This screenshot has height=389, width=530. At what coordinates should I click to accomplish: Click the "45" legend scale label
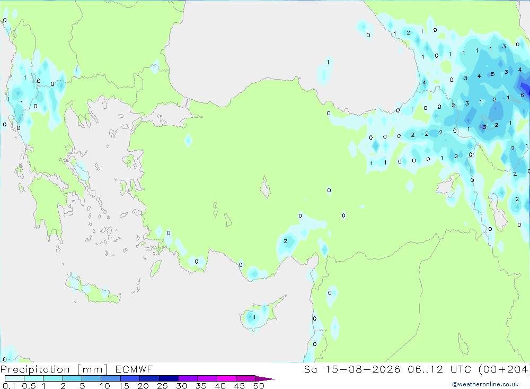[240, 386]
